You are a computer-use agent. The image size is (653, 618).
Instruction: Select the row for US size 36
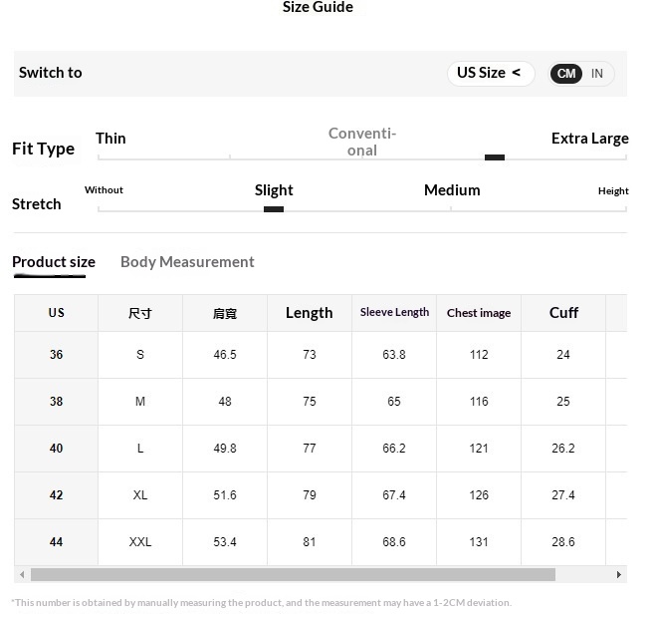56,355
